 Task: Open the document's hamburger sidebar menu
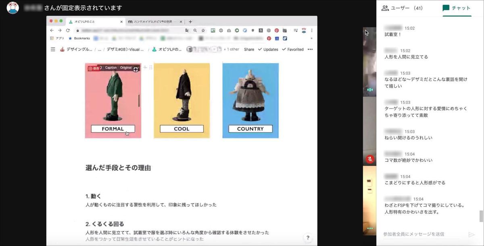coord(52,49)
